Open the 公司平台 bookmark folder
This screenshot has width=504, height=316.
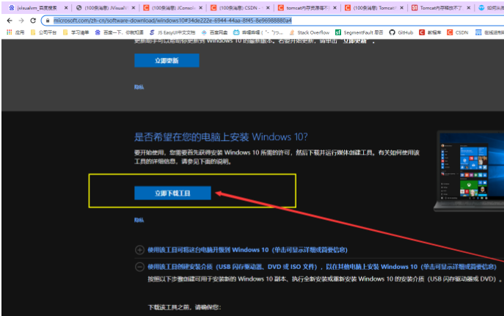click(x=43, y=32)
